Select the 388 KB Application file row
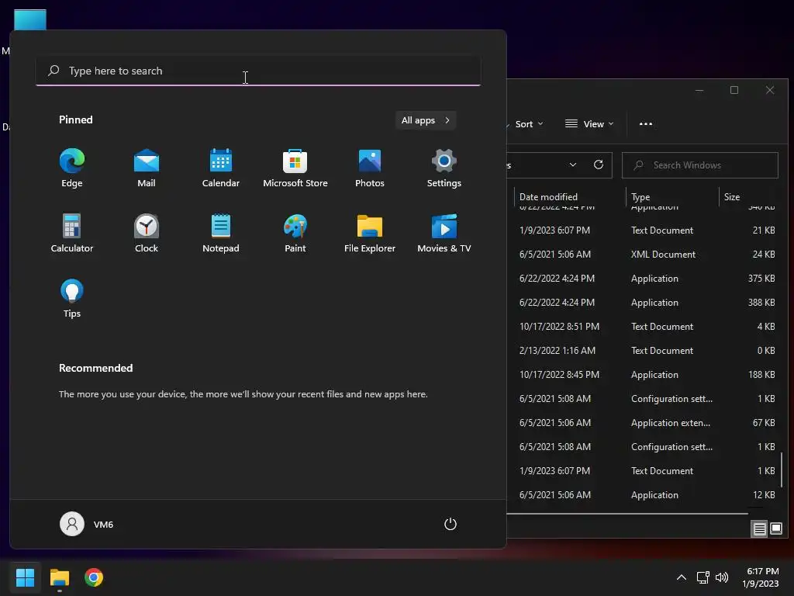 click(643, 303)
